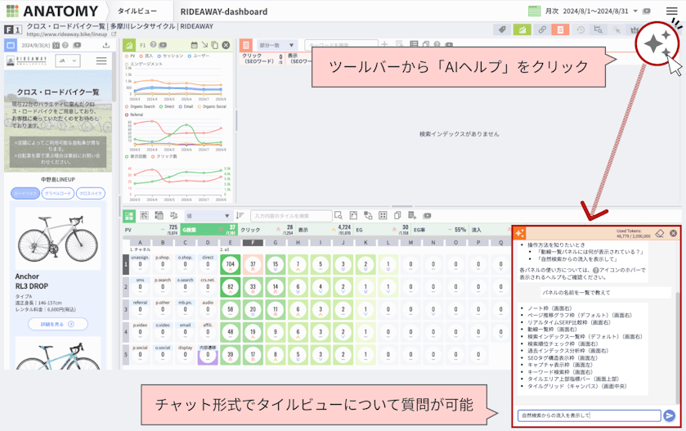This screenshot has height=431, width=686.
Task: Click the diagonal arrow icon in graph panel
Action: point(204,45)
